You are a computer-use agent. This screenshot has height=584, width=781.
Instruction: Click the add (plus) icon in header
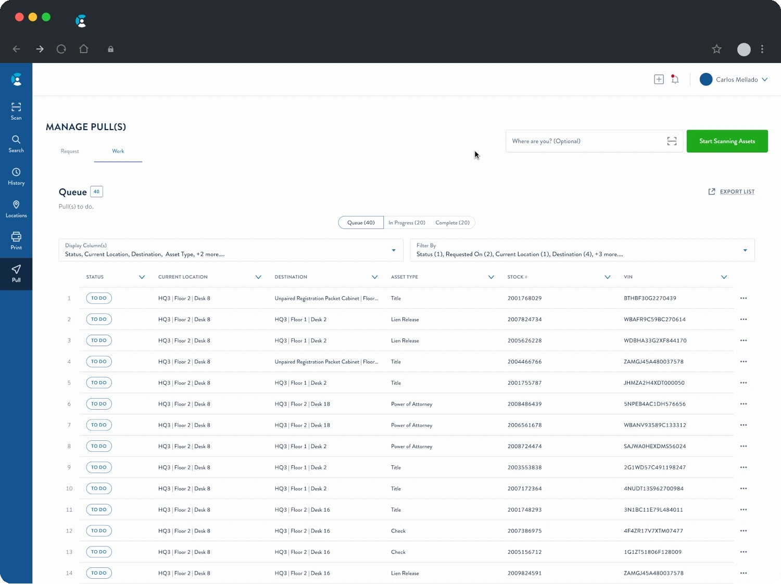(x=659, y=79)
